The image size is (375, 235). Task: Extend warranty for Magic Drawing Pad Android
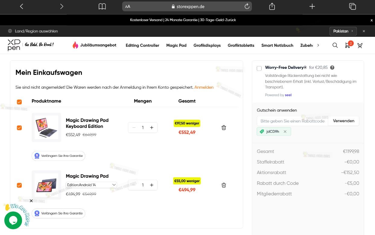coord(59,213)
